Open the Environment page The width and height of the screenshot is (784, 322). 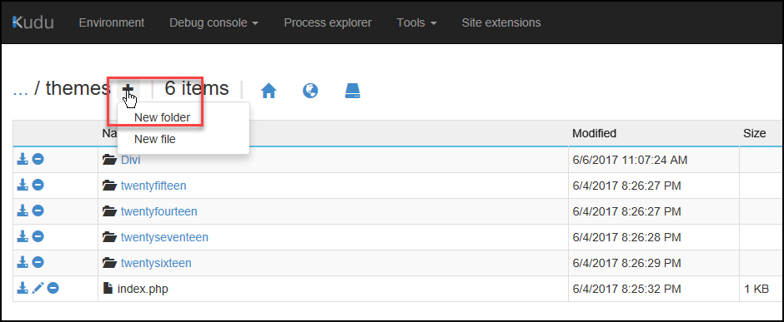pos(112,23)
